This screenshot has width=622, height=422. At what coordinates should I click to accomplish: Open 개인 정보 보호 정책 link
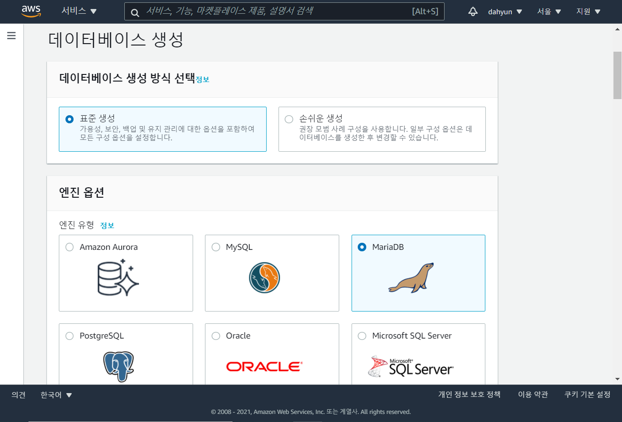(x=469, y=394)
